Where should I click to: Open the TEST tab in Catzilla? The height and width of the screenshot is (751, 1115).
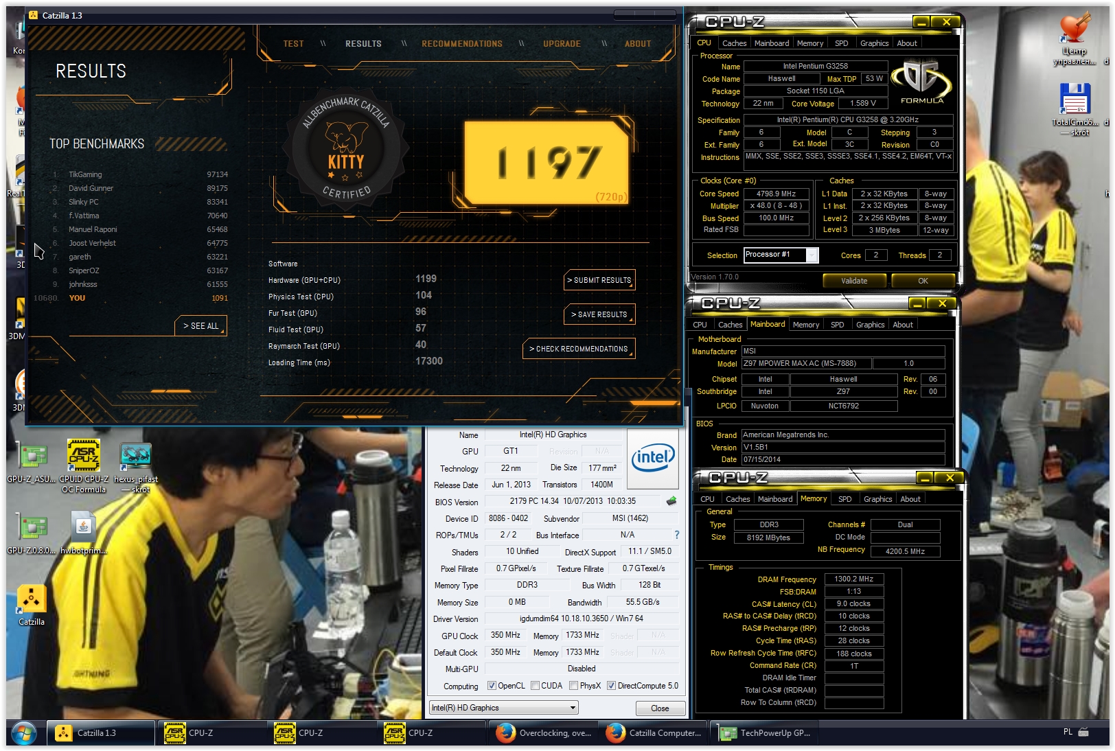coord(293,44)
